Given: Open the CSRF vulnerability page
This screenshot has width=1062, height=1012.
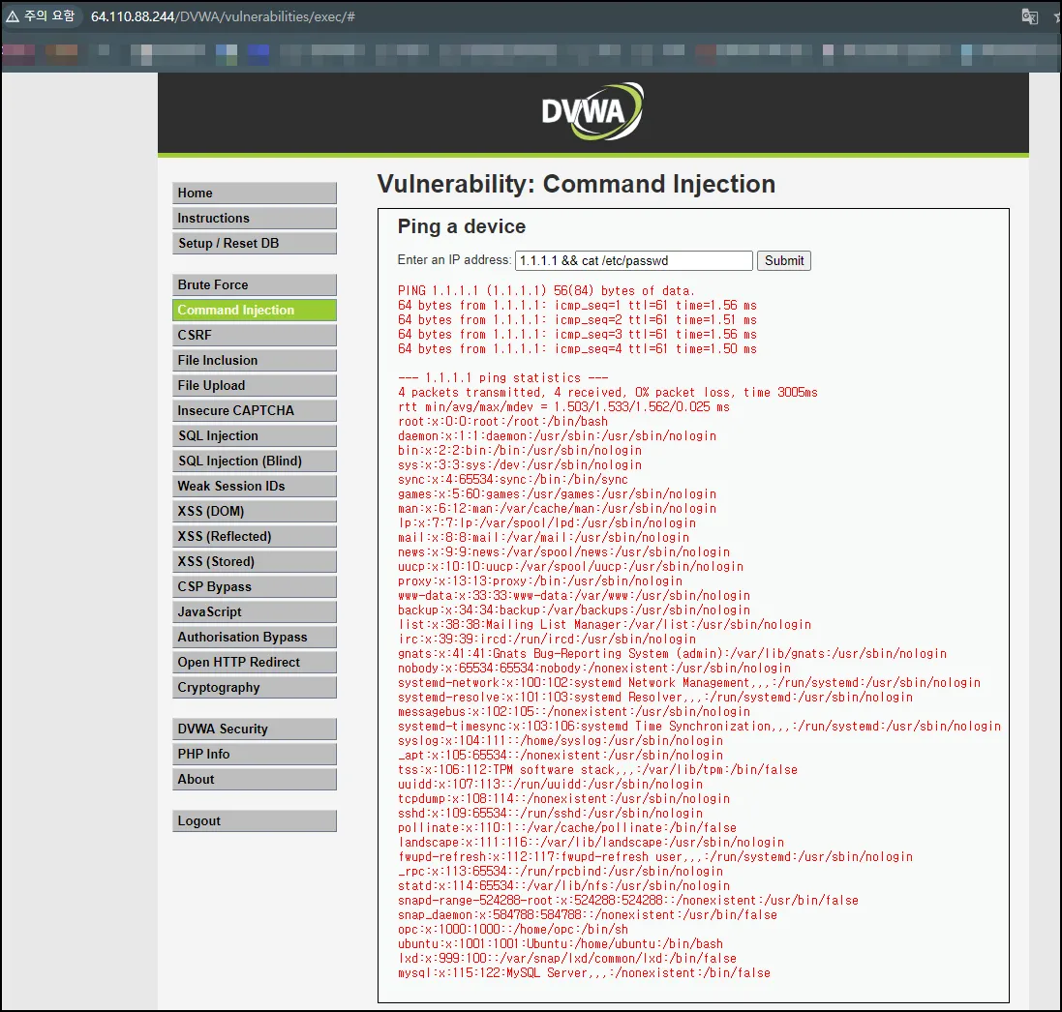Looking at the screenshot, I should [x=254, y=335].
